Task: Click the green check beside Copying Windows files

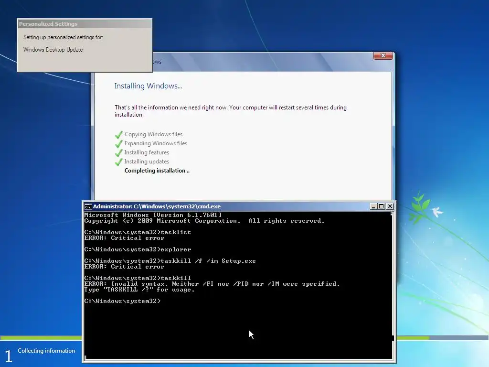Action: [x=119, y=135]
